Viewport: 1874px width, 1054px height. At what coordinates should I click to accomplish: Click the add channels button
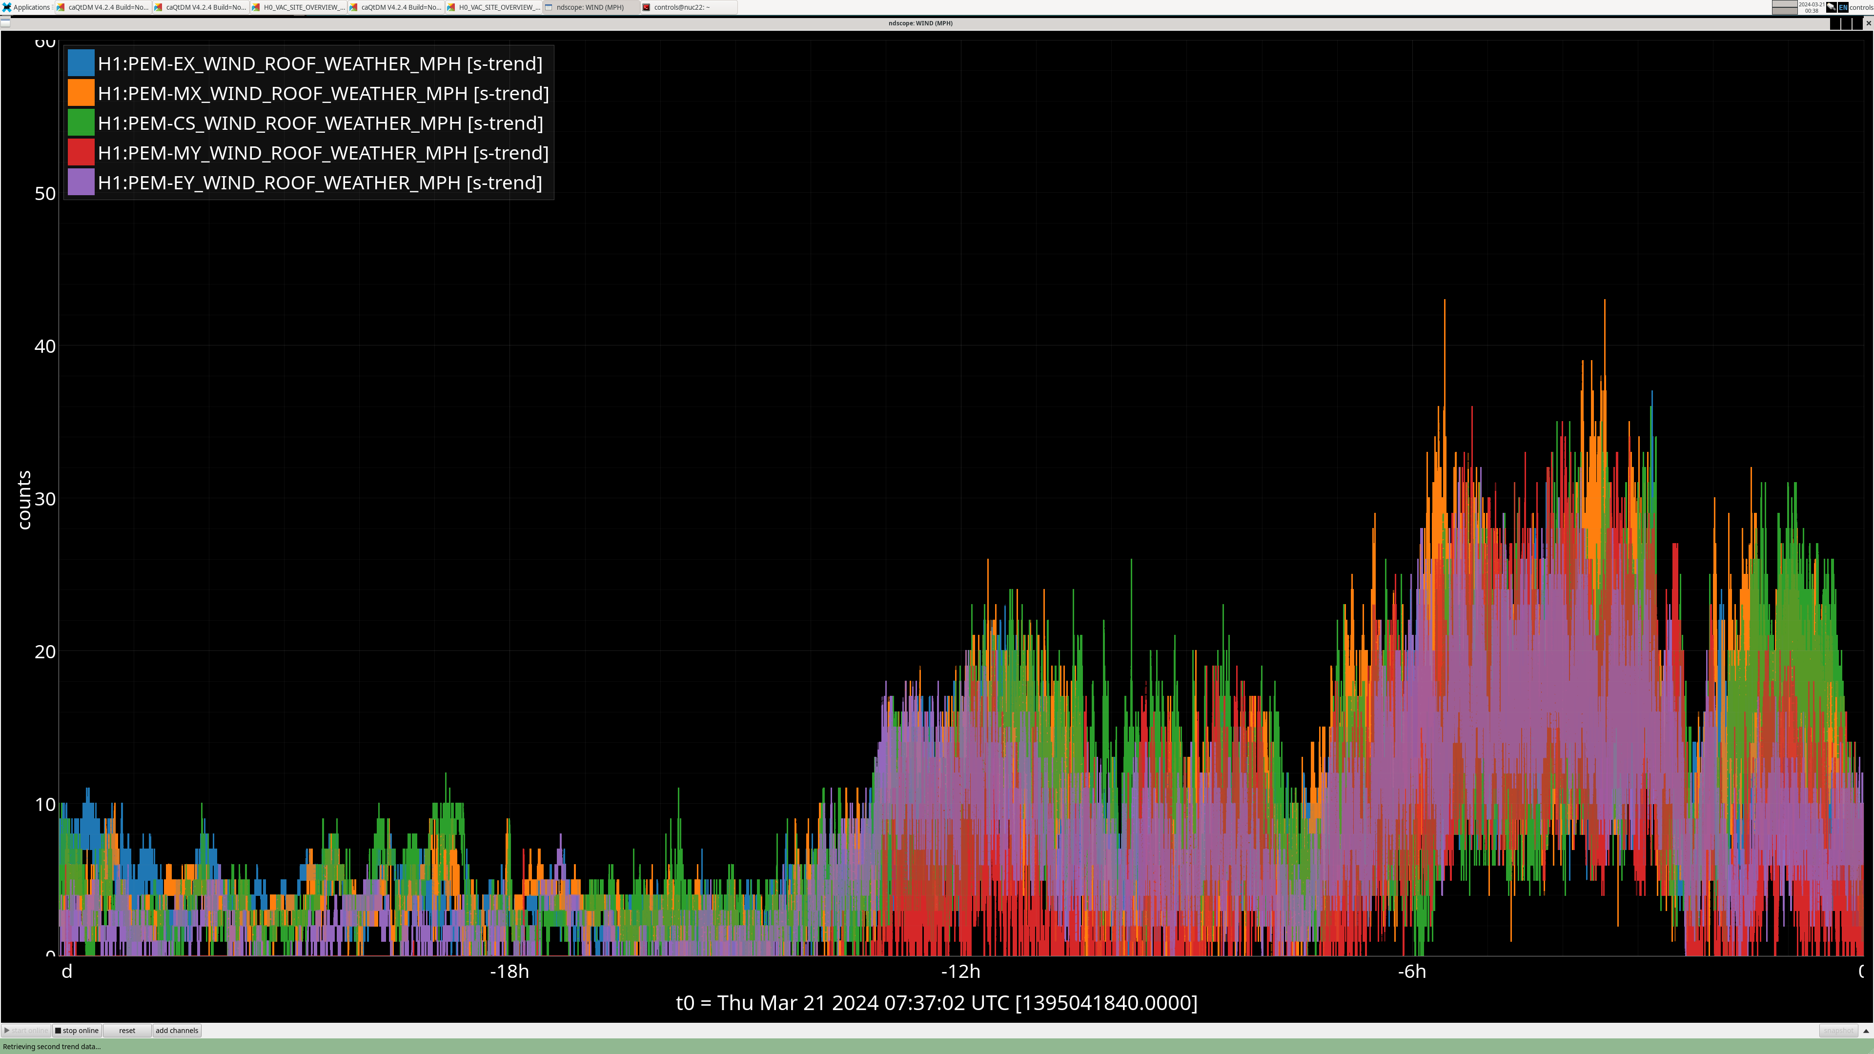[x=177, y=1031]
